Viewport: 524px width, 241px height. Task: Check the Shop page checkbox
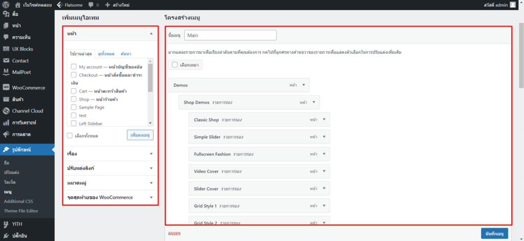pos(74,100)
